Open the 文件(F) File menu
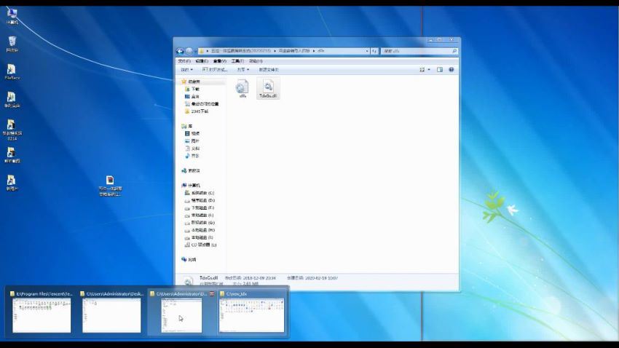The width and height of the screenshot is (619, 348). (x=184, y=61)
